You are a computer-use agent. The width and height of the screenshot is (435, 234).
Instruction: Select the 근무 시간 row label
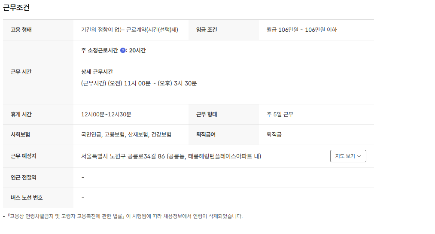pos(21,72)
